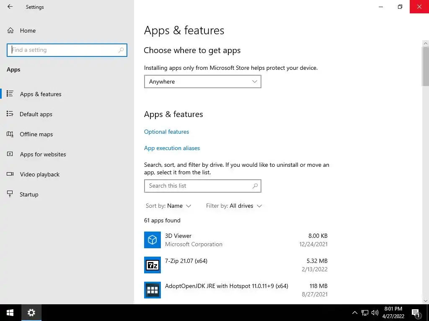This screenshot has height=321, width=429.
Task: Open the Anywhere app source dropdown
Action: pyautogui.click(x=203, y=82)
